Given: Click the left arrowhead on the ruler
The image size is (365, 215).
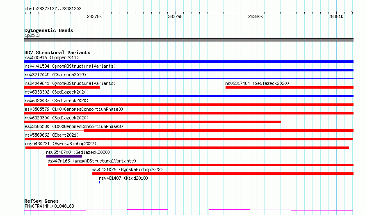Looking at the screenshot, I should pyautogui.click(x=25, y=13).
